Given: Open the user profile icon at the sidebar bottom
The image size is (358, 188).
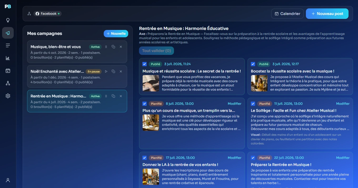Looking at the screenshot, I should 8,180.
